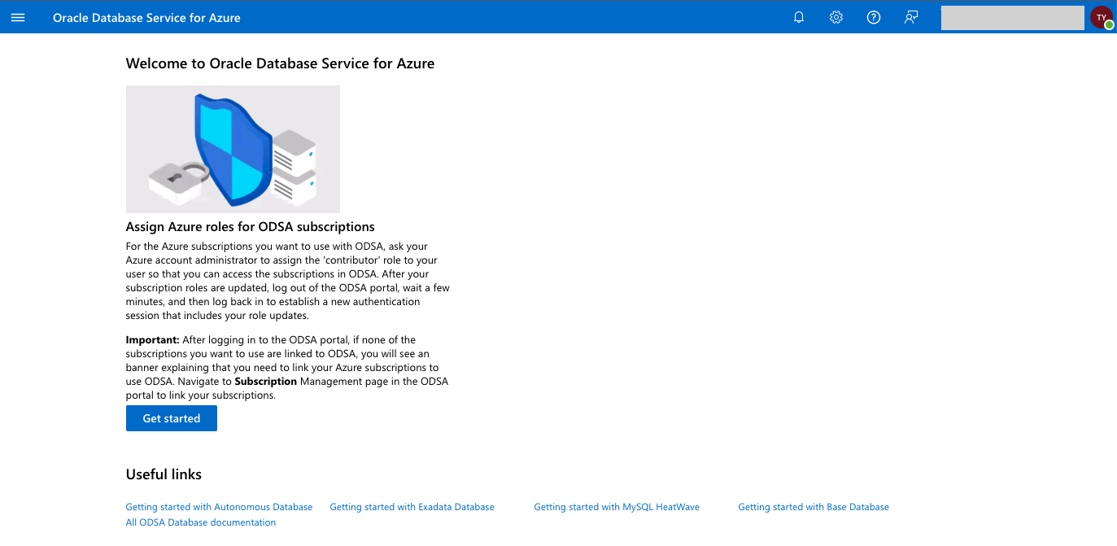Click the greyed account name area in header
Image resolution: width=1117 pixels, height=546 pixels.
tap(1012, 18)
